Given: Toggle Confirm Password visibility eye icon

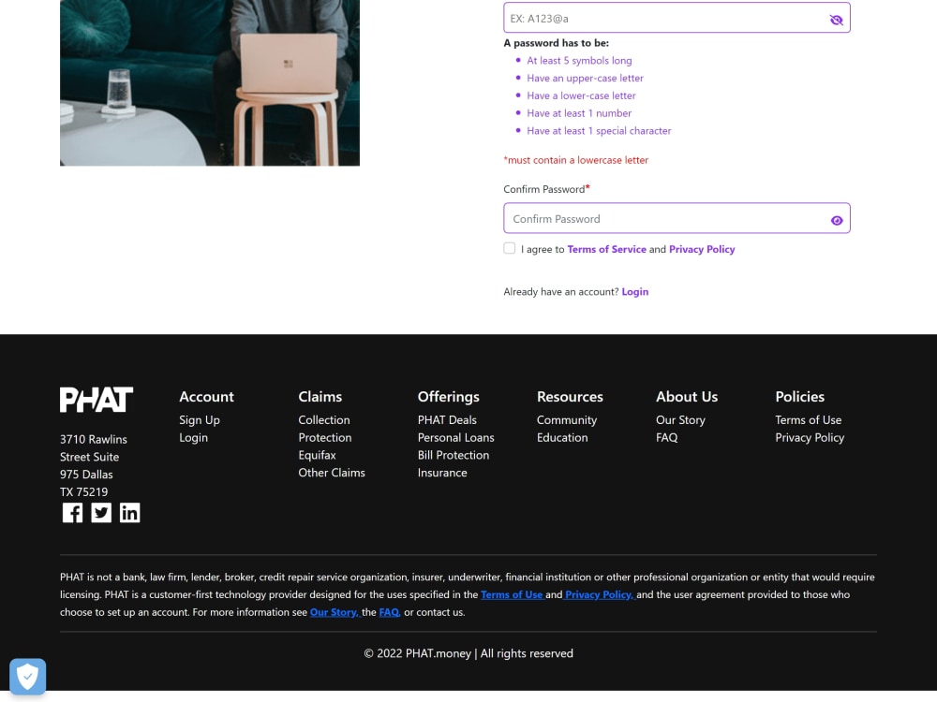Looking at the screenshot, I should pos(837,220).
